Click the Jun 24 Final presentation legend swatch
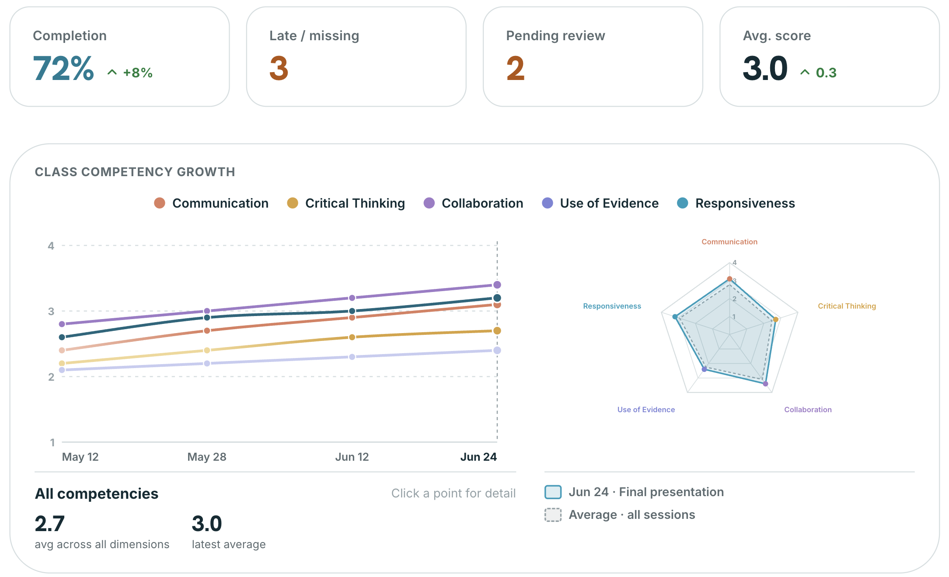949x577 pixels. (553, 492)
